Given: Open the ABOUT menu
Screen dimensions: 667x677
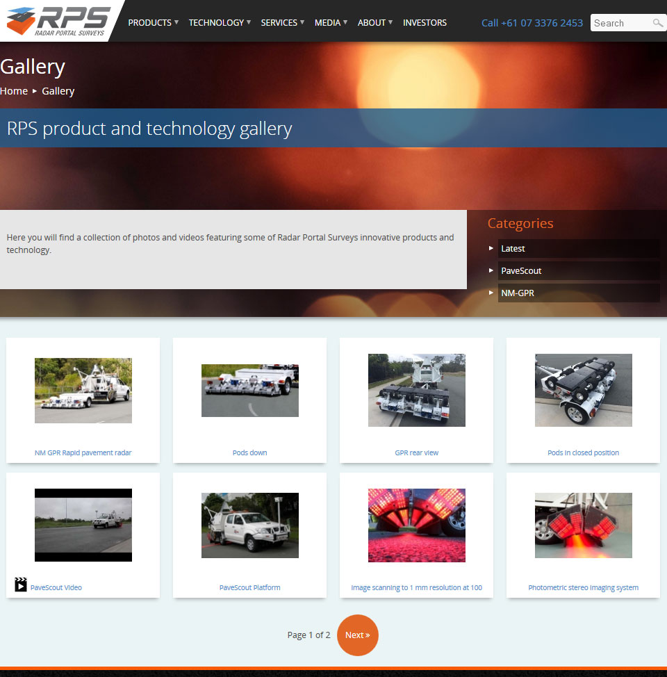Looking at the screenshot, I should click(372, 23).
